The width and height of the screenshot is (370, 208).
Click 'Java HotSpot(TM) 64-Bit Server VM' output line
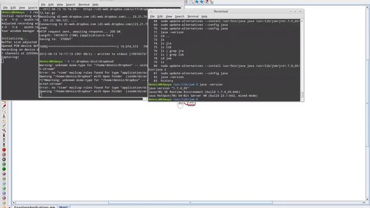pos(203,96)
